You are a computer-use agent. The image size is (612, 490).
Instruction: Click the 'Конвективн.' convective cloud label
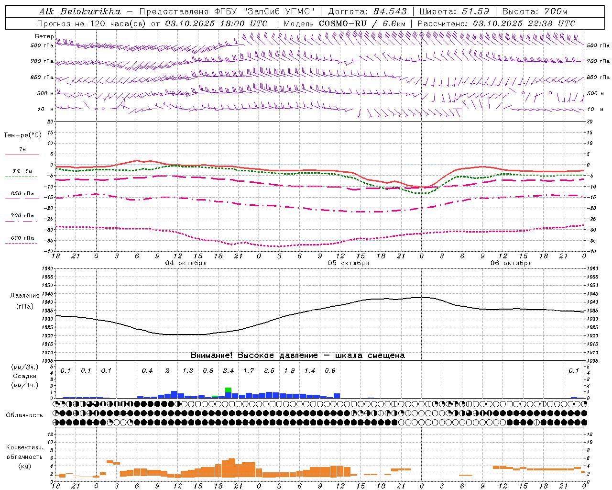(25, 447)
